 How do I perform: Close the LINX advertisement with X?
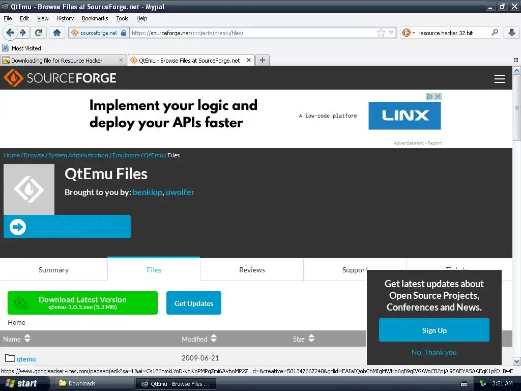point(438,96)
